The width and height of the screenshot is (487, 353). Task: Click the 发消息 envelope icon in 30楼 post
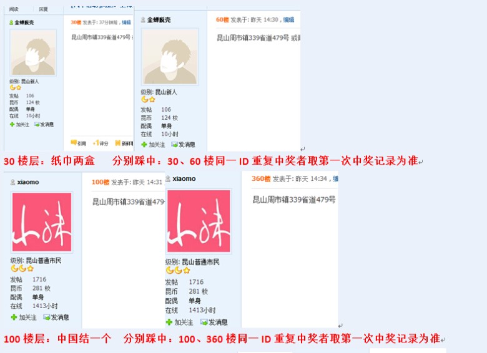pos(37,124)
